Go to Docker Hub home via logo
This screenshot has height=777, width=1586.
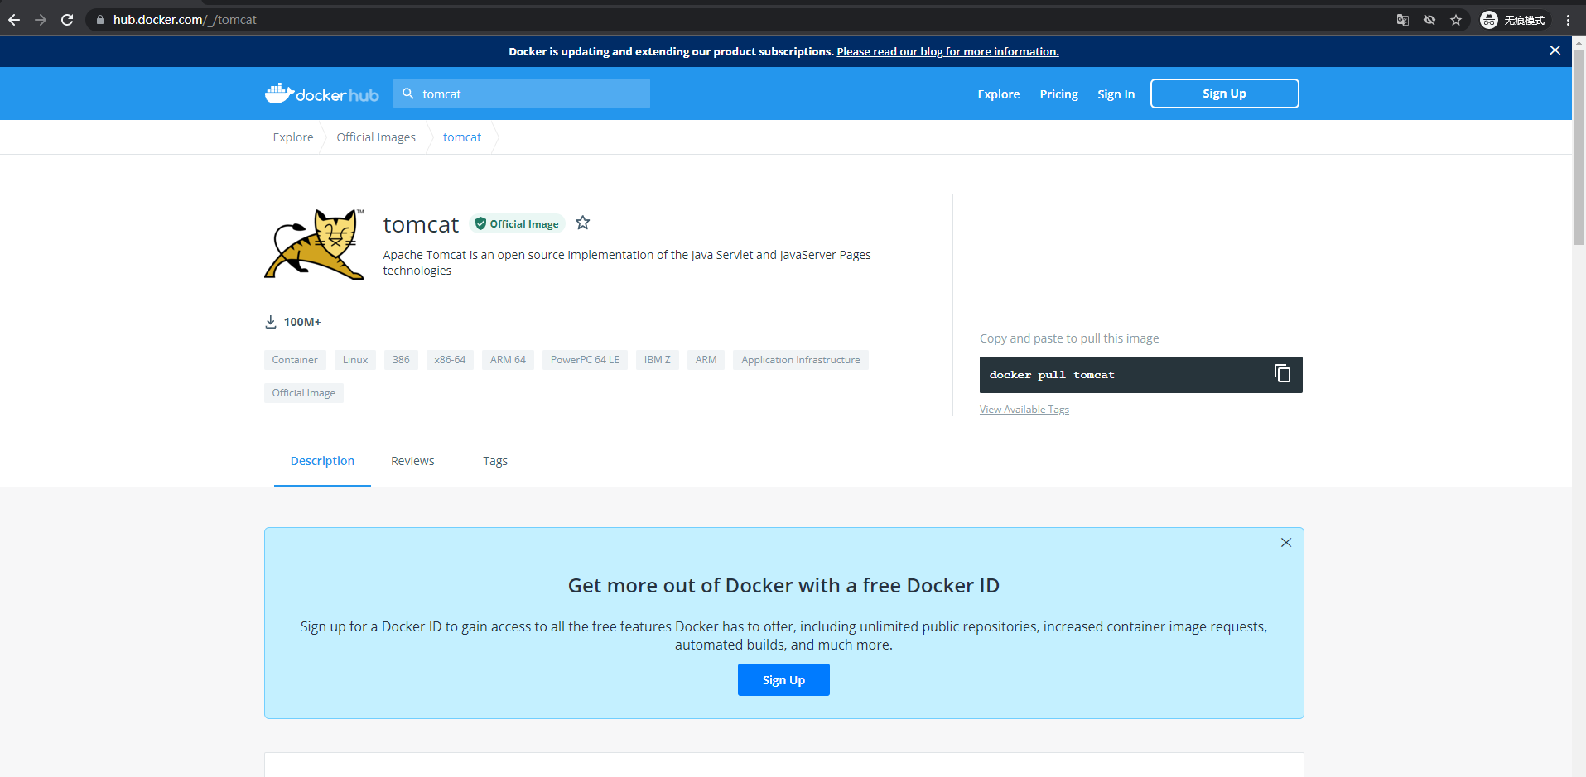click(x=321, y=94)
